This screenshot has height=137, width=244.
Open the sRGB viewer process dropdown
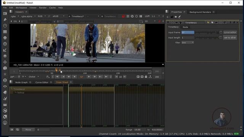coord(58,16)
